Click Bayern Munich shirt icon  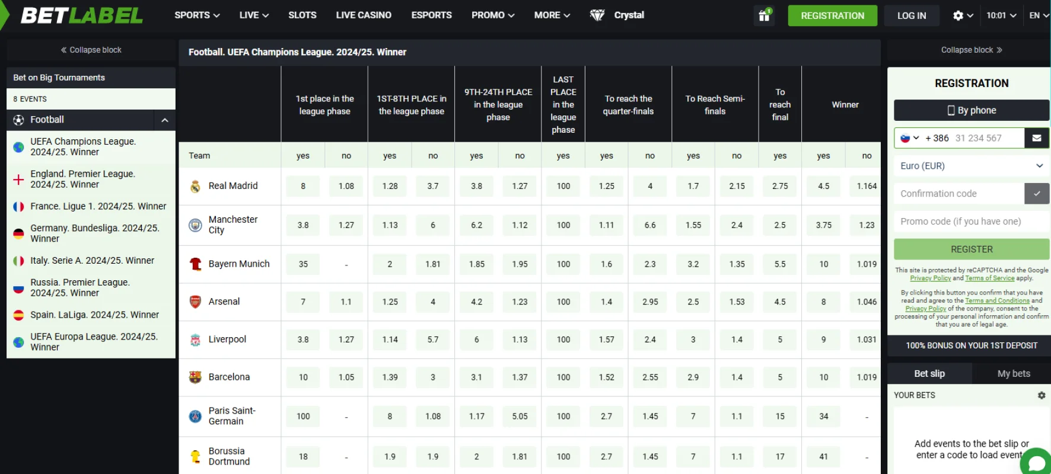195,264
